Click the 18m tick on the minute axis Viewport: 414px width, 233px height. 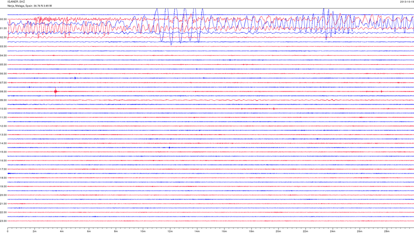(251, 231)
